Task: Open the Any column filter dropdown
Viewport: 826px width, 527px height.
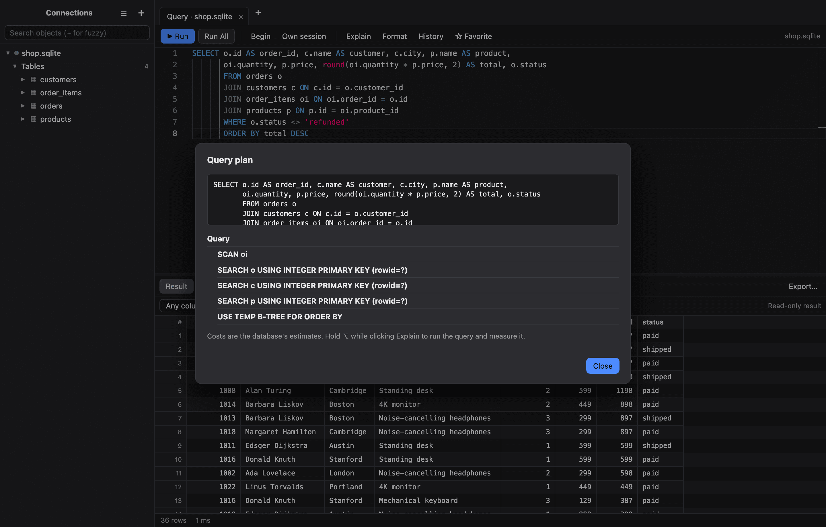Action: tap(178, 306)
